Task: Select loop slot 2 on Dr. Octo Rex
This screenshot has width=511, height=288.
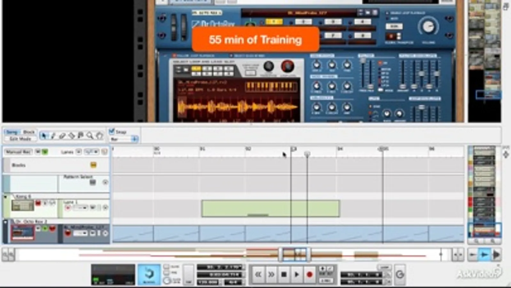Action: click(303, 22)
